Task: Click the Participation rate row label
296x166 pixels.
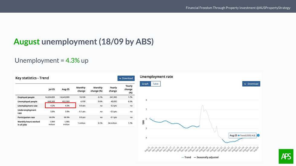Action: tap(27, 117)
